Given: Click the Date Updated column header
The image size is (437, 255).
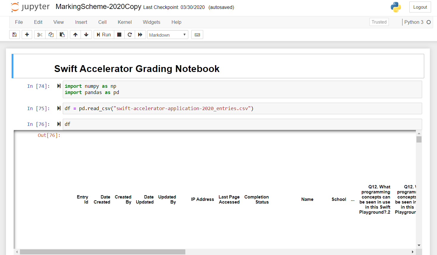Looking at the screenshot, I should click(x=145, y=199).
